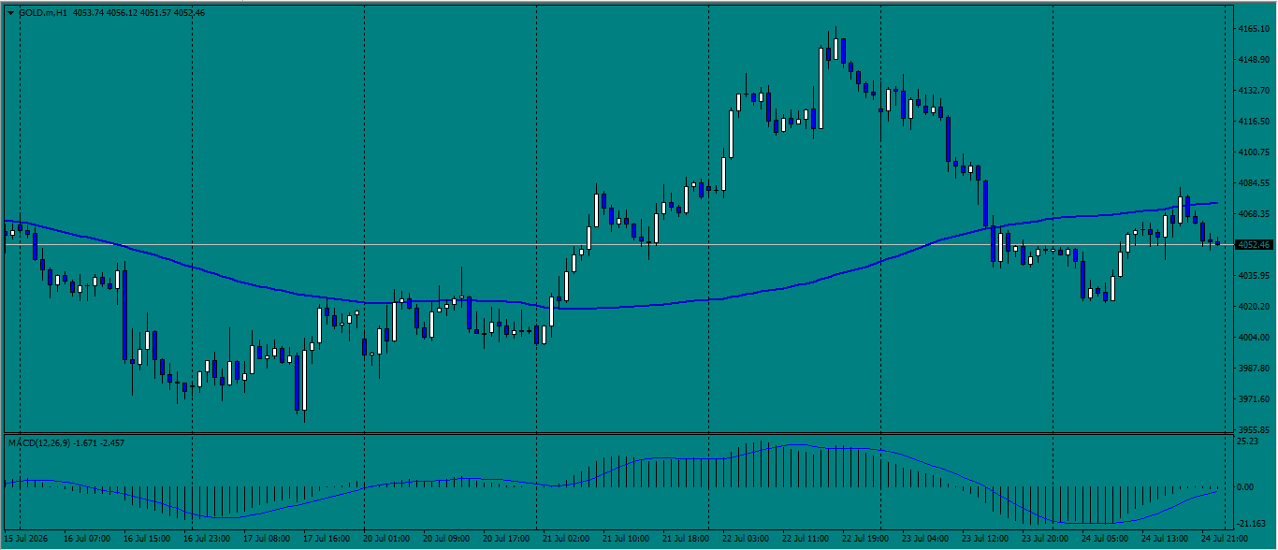
Task: Click the 15 Jul 2026 date label
Action: 27,540
